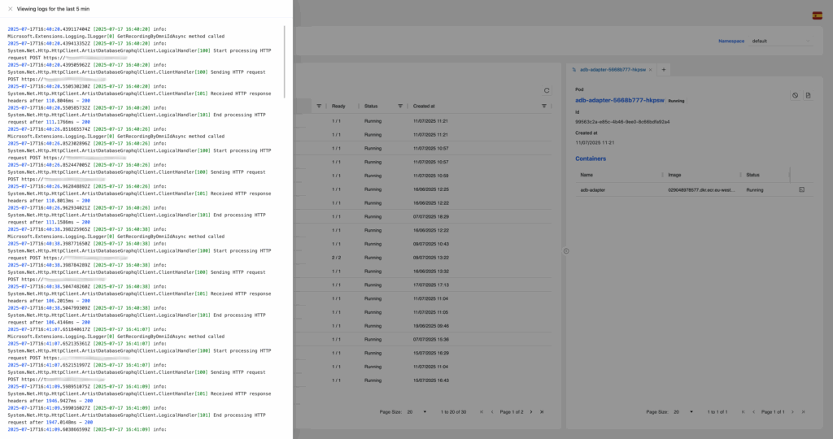Click the Spanish flag language icon
Viewport: 833px width, 439px height.
click(817, 15)
